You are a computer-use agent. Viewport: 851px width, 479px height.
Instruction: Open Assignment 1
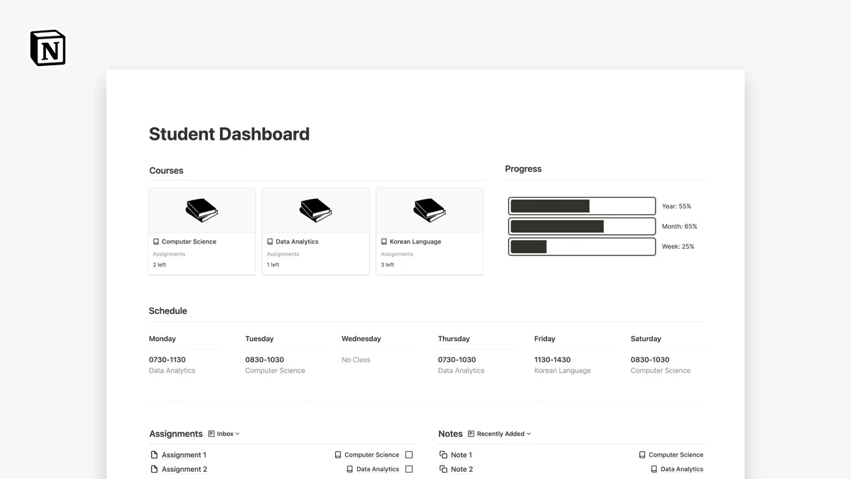point(183,454)
